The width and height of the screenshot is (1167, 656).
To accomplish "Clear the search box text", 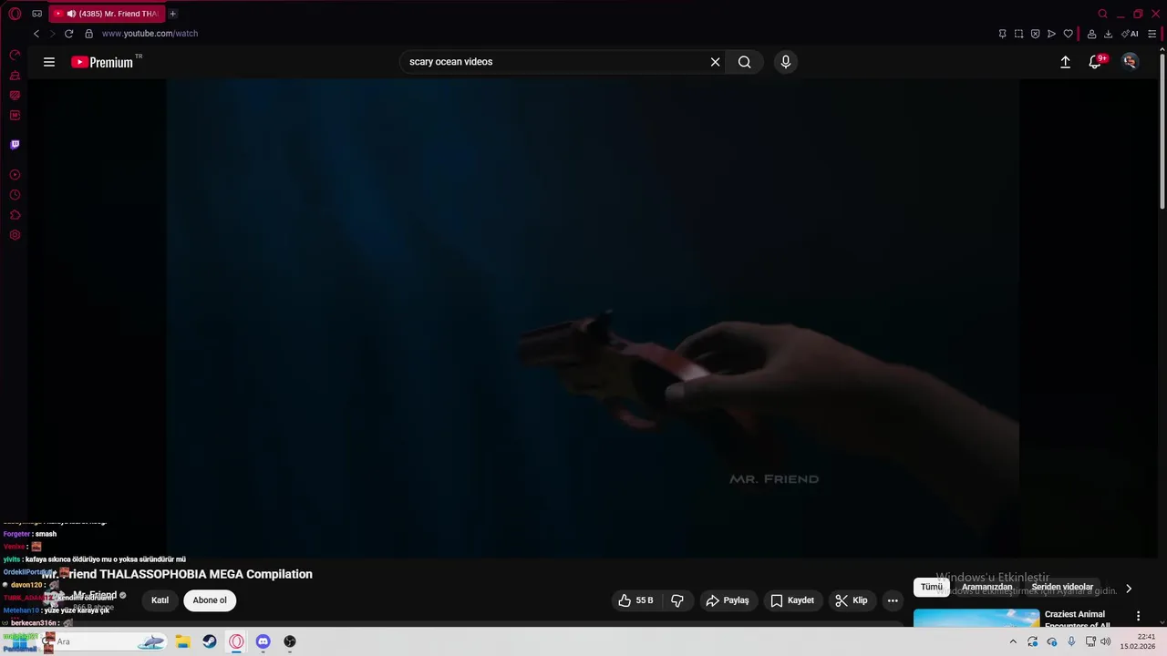I will pos(715,62).
